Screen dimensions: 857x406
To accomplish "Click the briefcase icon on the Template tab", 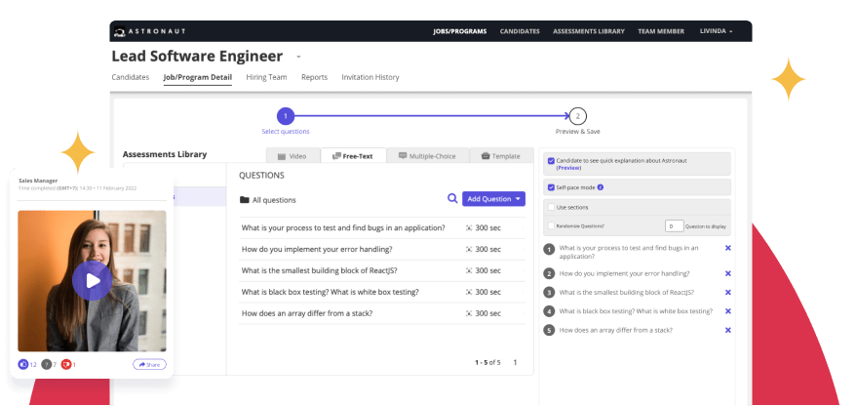I will 486,156.
